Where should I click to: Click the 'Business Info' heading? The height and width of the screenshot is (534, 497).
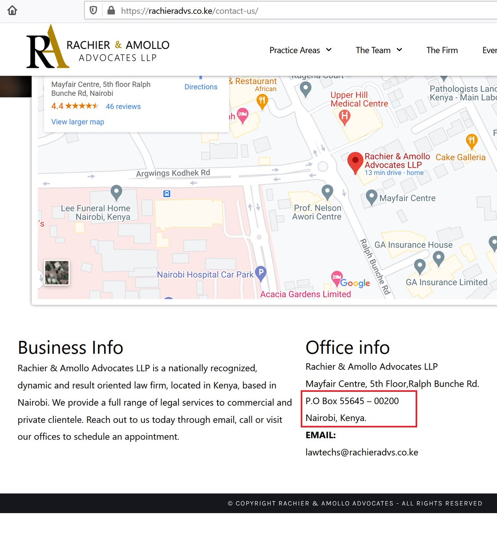pos(70,348)
